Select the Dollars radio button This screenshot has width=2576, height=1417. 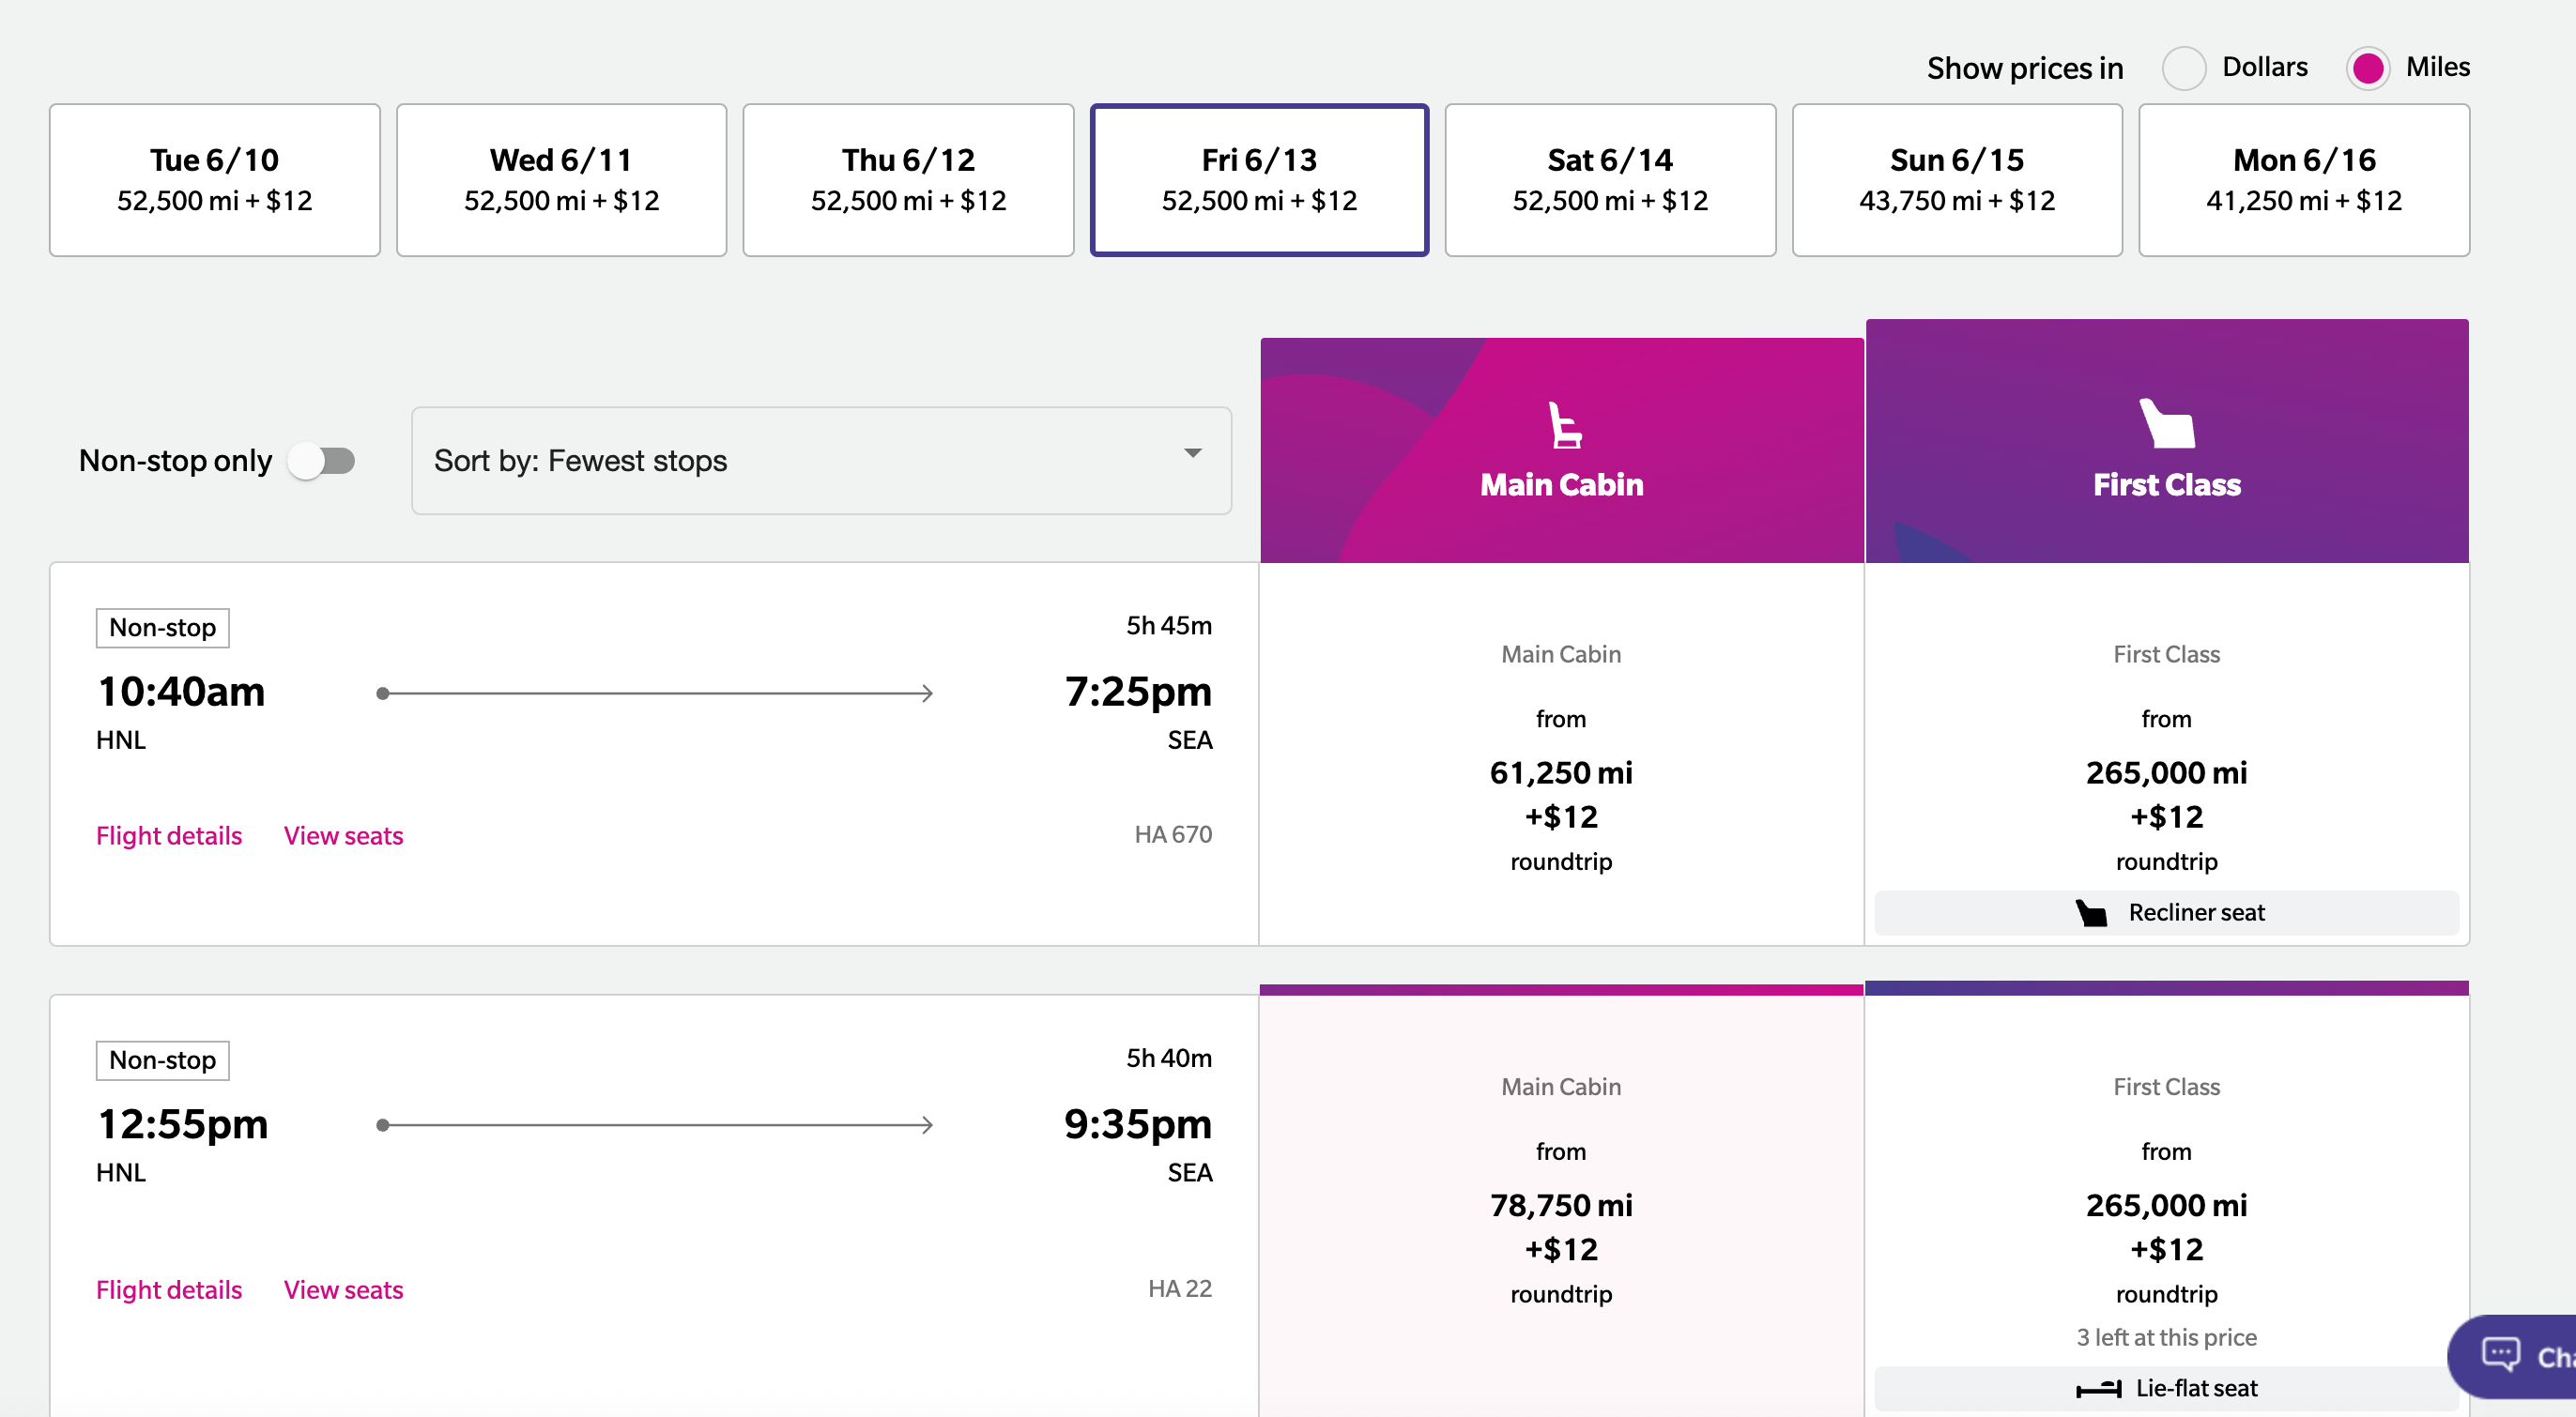(x=2184, y=68)
